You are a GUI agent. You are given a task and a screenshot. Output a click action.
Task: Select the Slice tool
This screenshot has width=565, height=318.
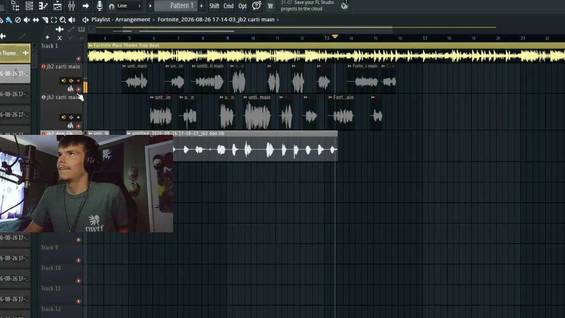(x=45, y=20)
